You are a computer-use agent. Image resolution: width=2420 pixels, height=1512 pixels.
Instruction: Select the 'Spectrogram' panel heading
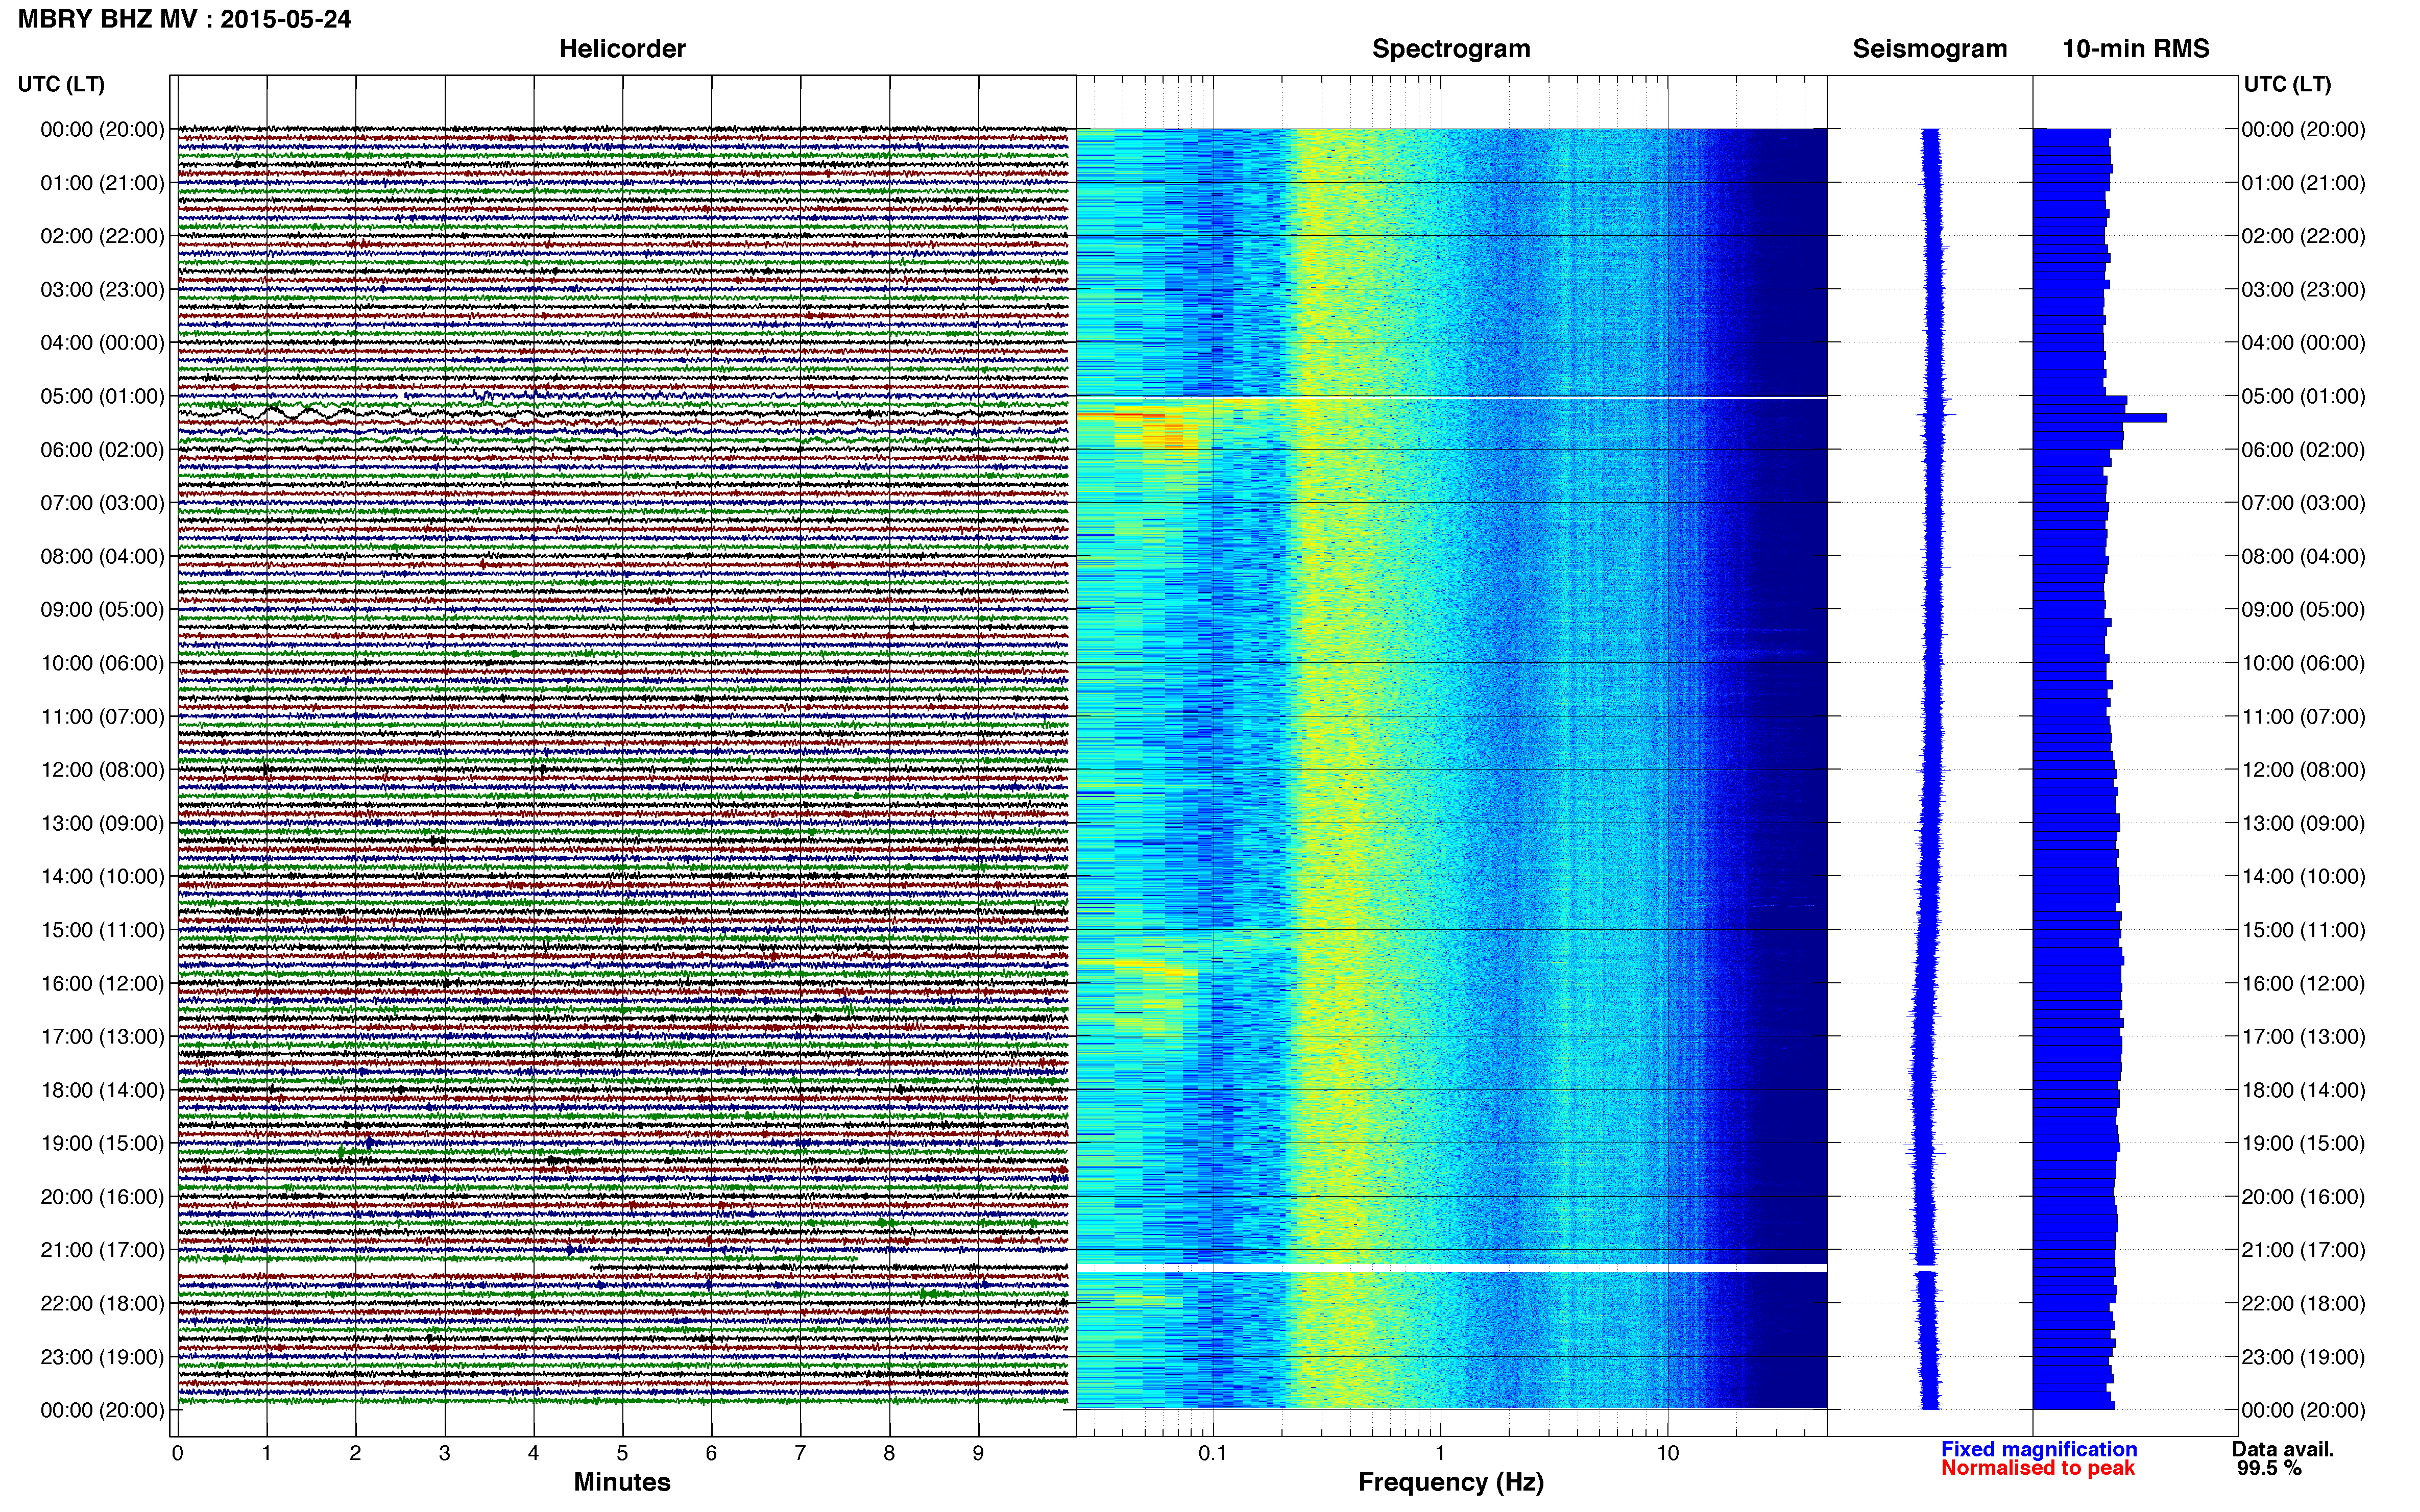[x=1450, y=49]
